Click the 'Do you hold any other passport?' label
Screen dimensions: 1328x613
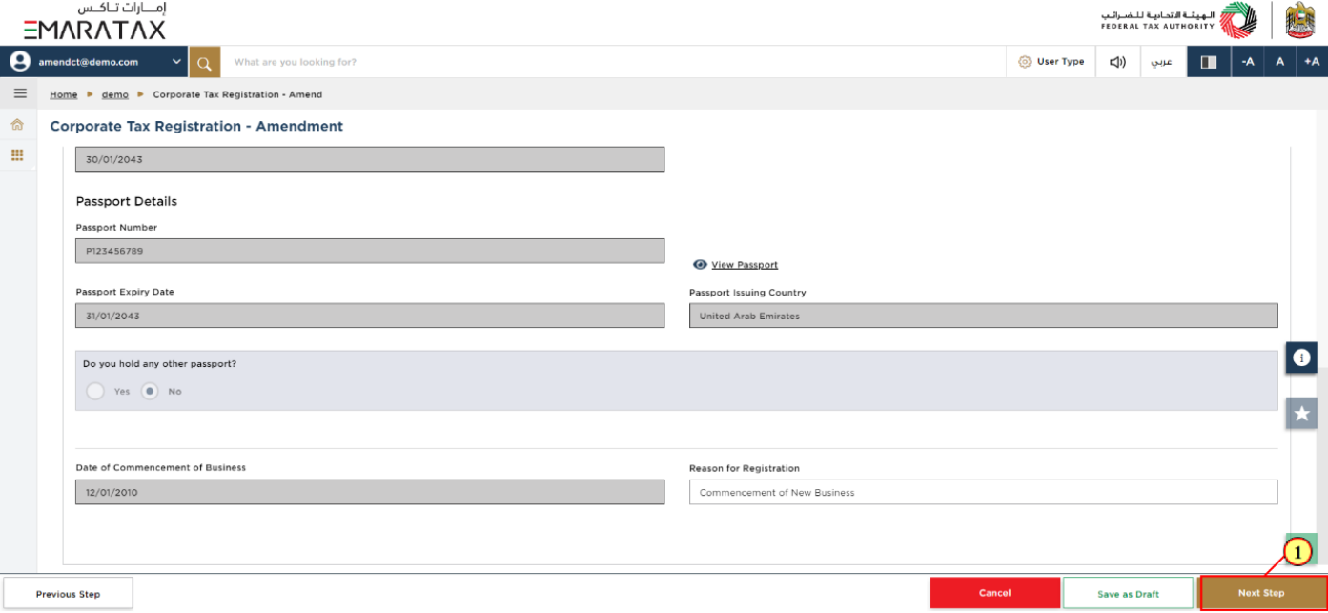[x=159, y=364]
